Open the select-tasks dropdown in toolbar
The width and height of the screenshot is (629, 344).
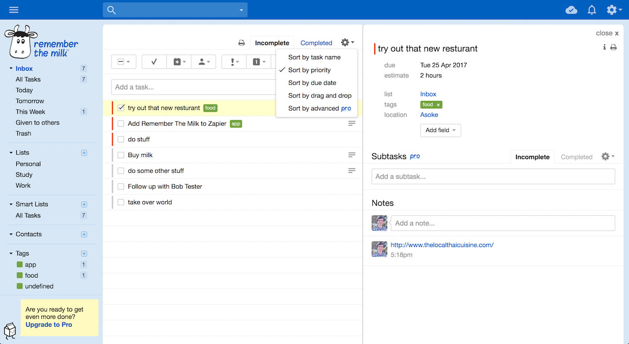124,62
